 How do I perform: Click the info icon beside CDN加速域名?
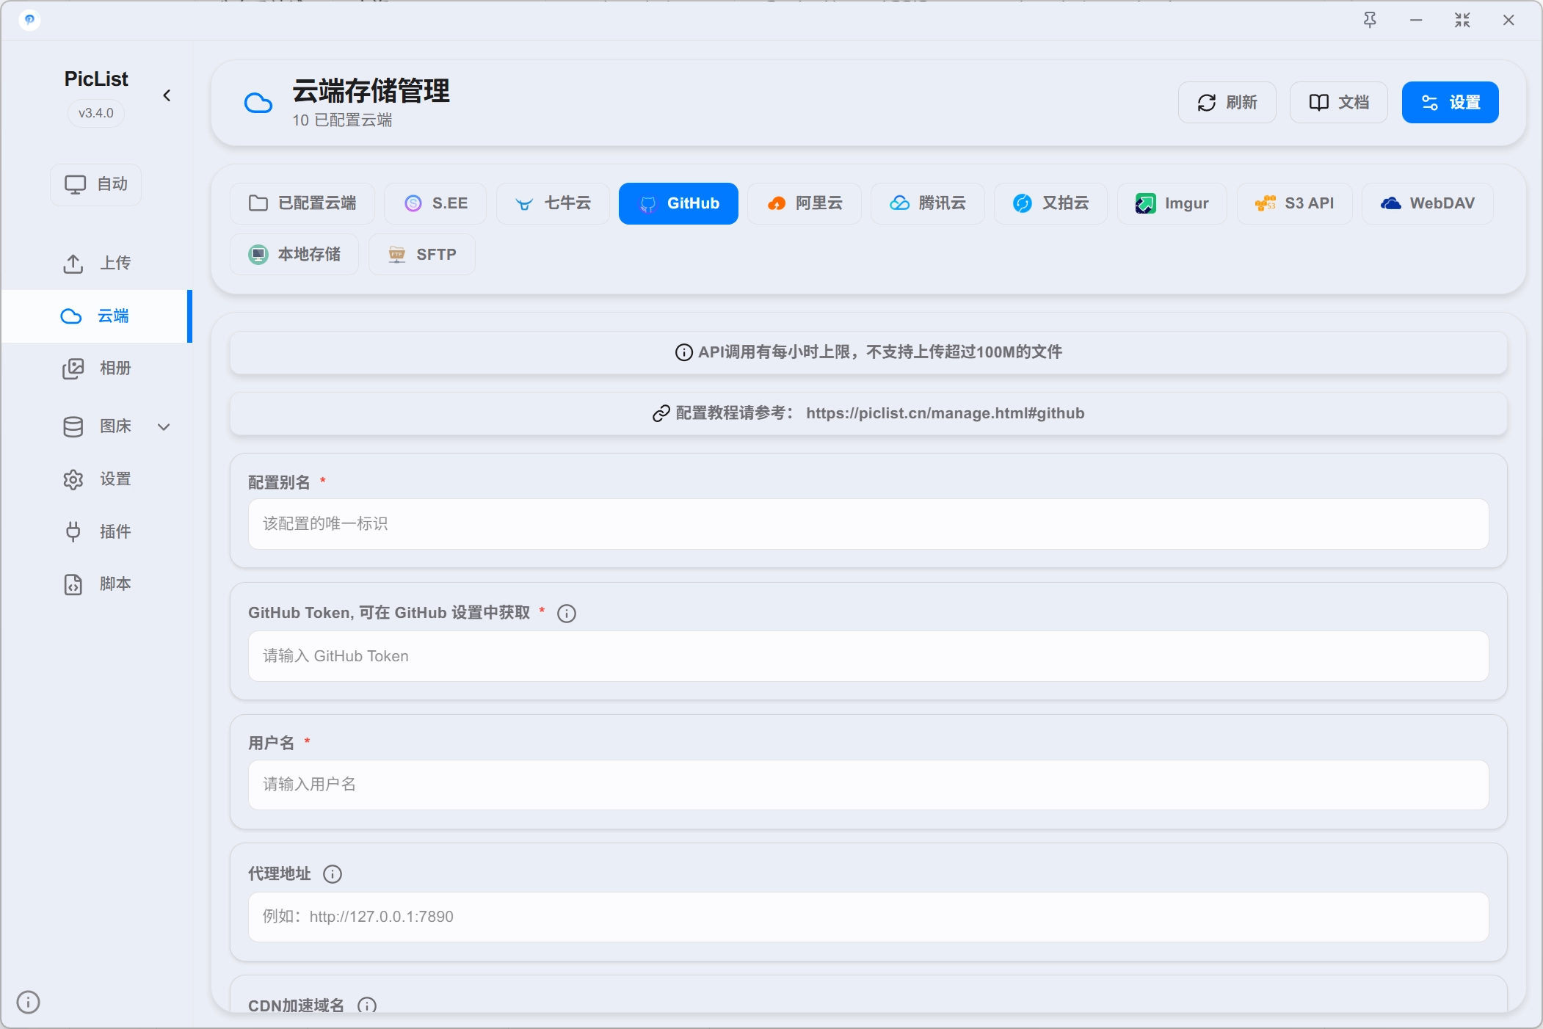[367, 1006]
